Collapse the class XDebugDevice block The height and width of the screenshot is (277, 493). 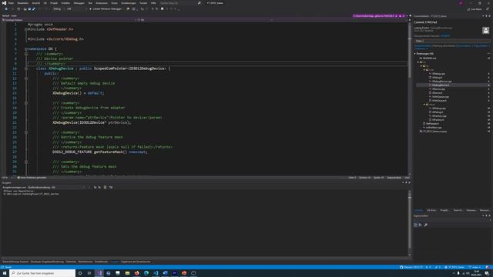[x=26, y=68]
